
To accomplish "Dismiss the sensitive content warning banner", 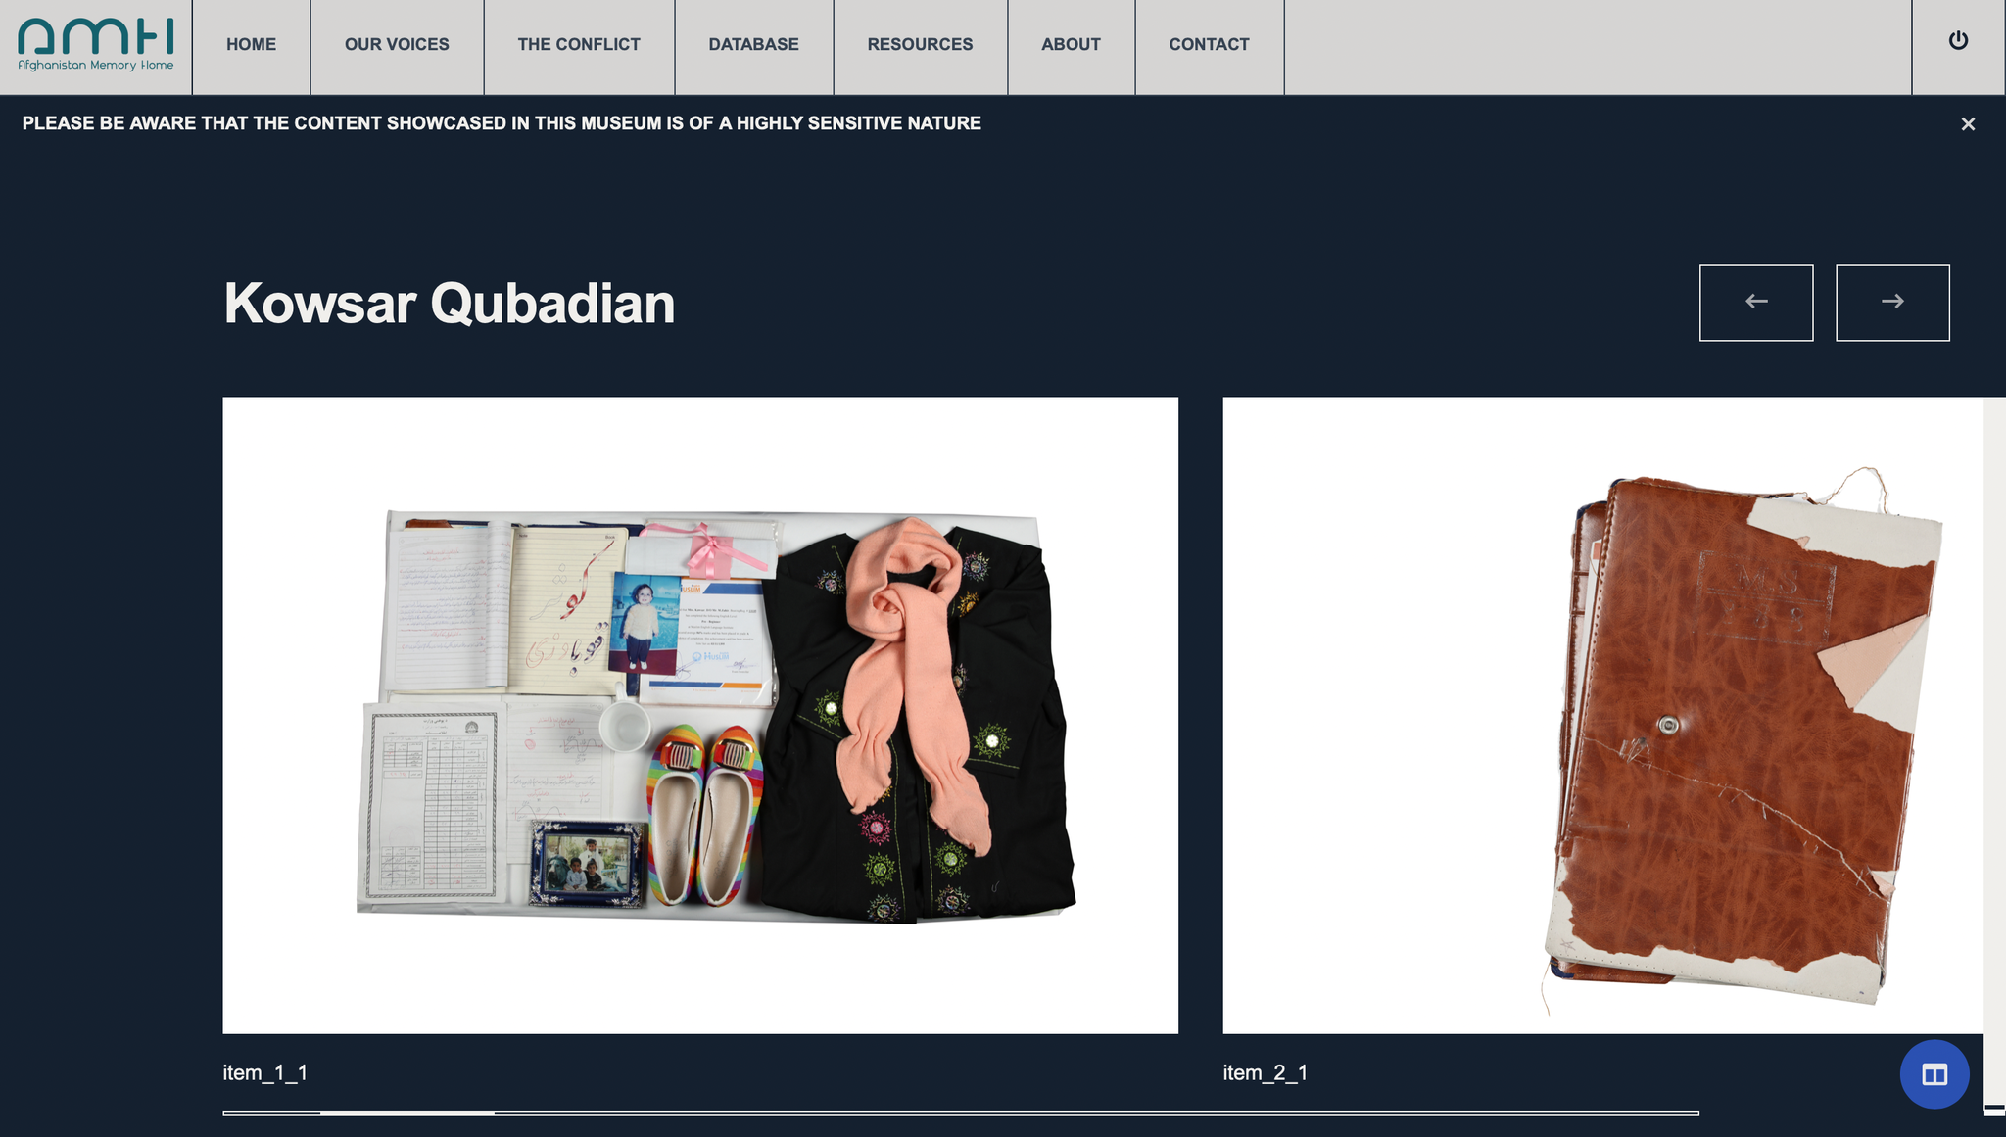I will point(1968,124).
